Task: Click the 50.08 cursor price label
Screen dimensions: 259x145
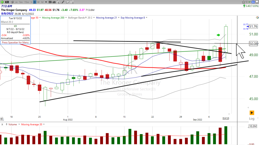Action: point(253,44)
